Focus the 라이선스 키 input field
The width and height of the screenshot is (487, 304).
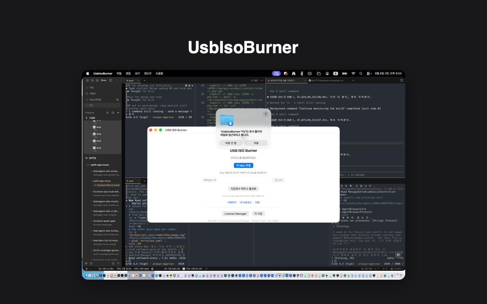coord(236,180)
